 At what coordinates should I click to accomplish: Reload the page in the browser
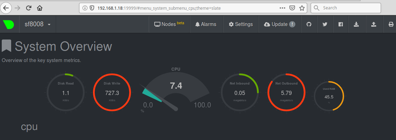point(29,8)
